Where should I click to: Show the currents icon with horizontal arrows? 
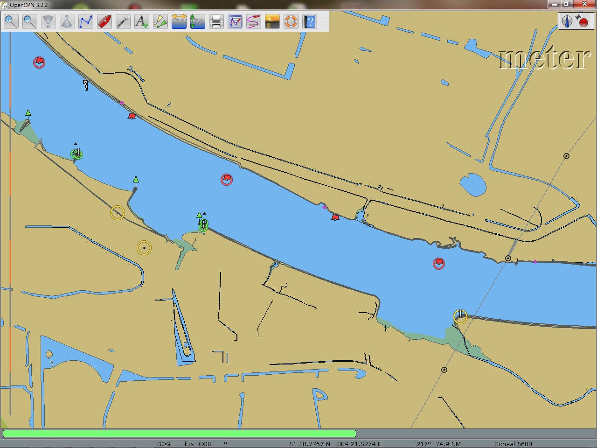[179, 21]
